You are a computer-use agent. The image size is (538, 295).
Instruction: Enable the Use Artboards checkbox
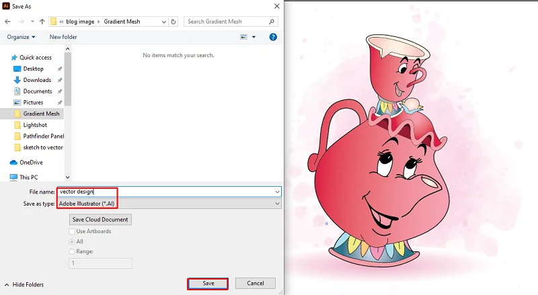coord(72,232)
